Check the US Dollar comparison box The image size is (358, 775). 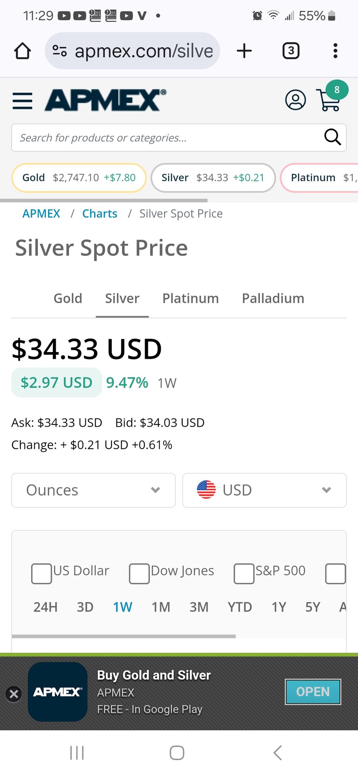pyautogui.click(x=42, y=574)
